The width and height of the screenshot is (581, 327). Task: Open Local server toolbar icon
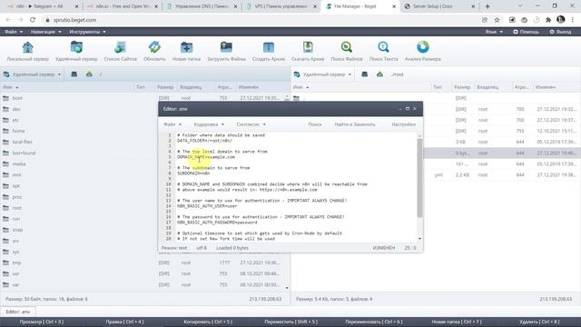(x=28, y=52)
